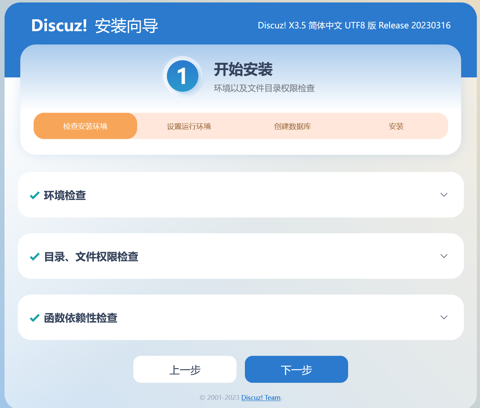
Task: Click the chevron arrow on the 环境检查 card
Action: pos(444,195)
